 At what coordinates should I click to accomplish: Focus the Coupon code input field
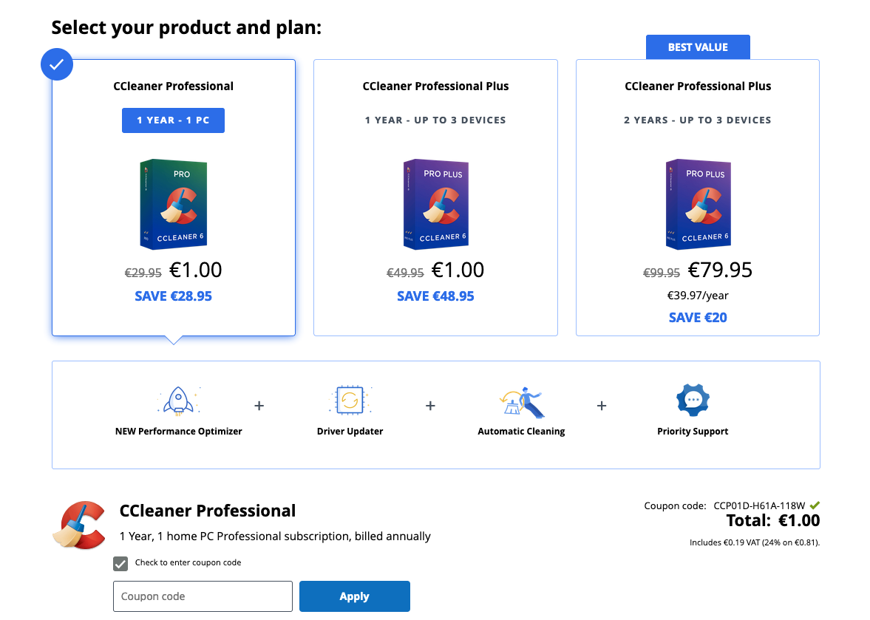click(203, 596)
